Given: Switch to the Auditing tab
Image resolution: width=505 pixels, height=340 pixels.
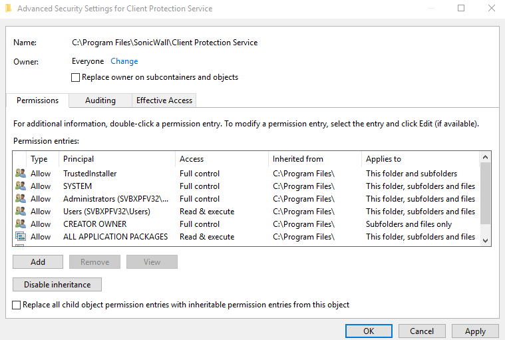Looking at the screenshot, I should 100,100.
